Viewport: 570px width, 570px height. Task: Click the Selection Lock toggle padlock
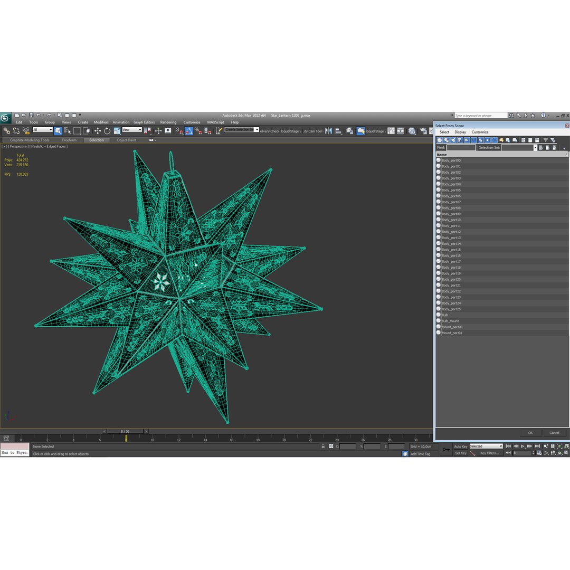tap(323, 446)
